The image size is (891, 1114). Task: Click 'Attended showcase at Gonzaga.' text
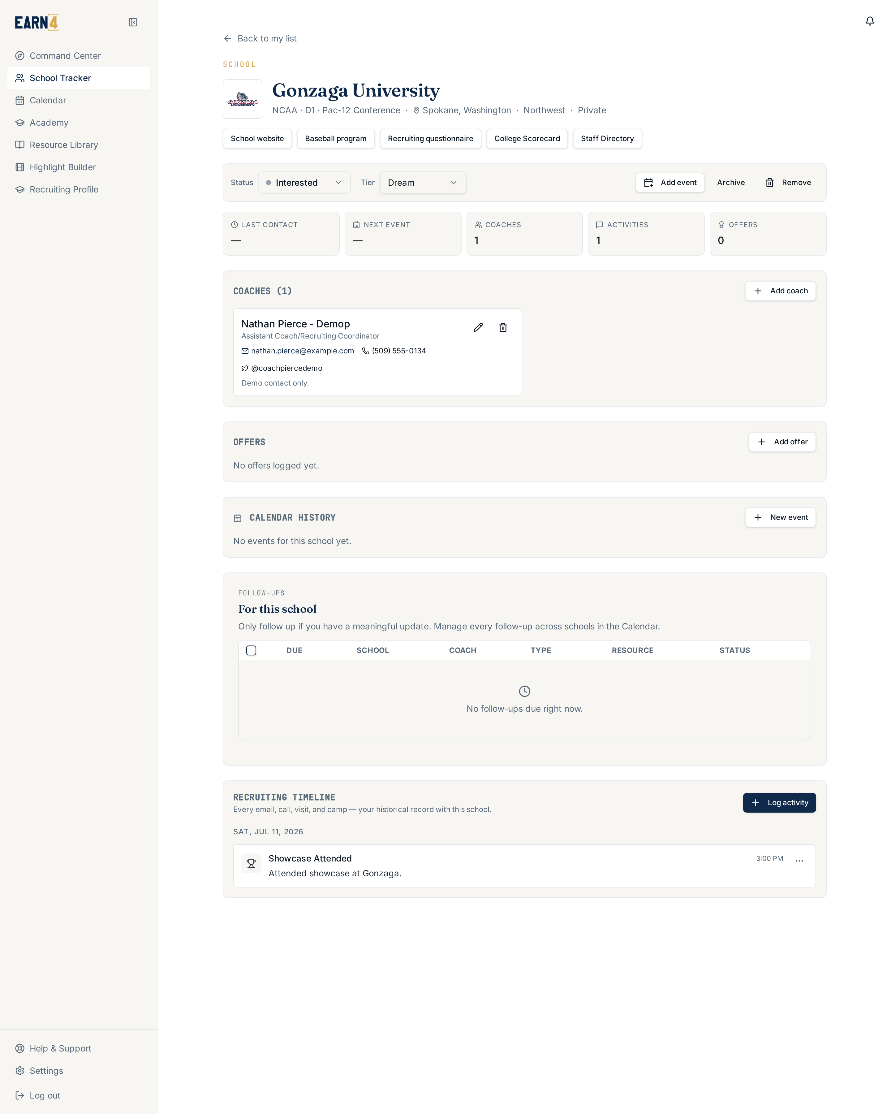click(x=335, y=873)
